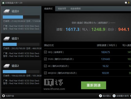Click the total score 944.1
Screen dimensions: 131x99
coord(124,29)
